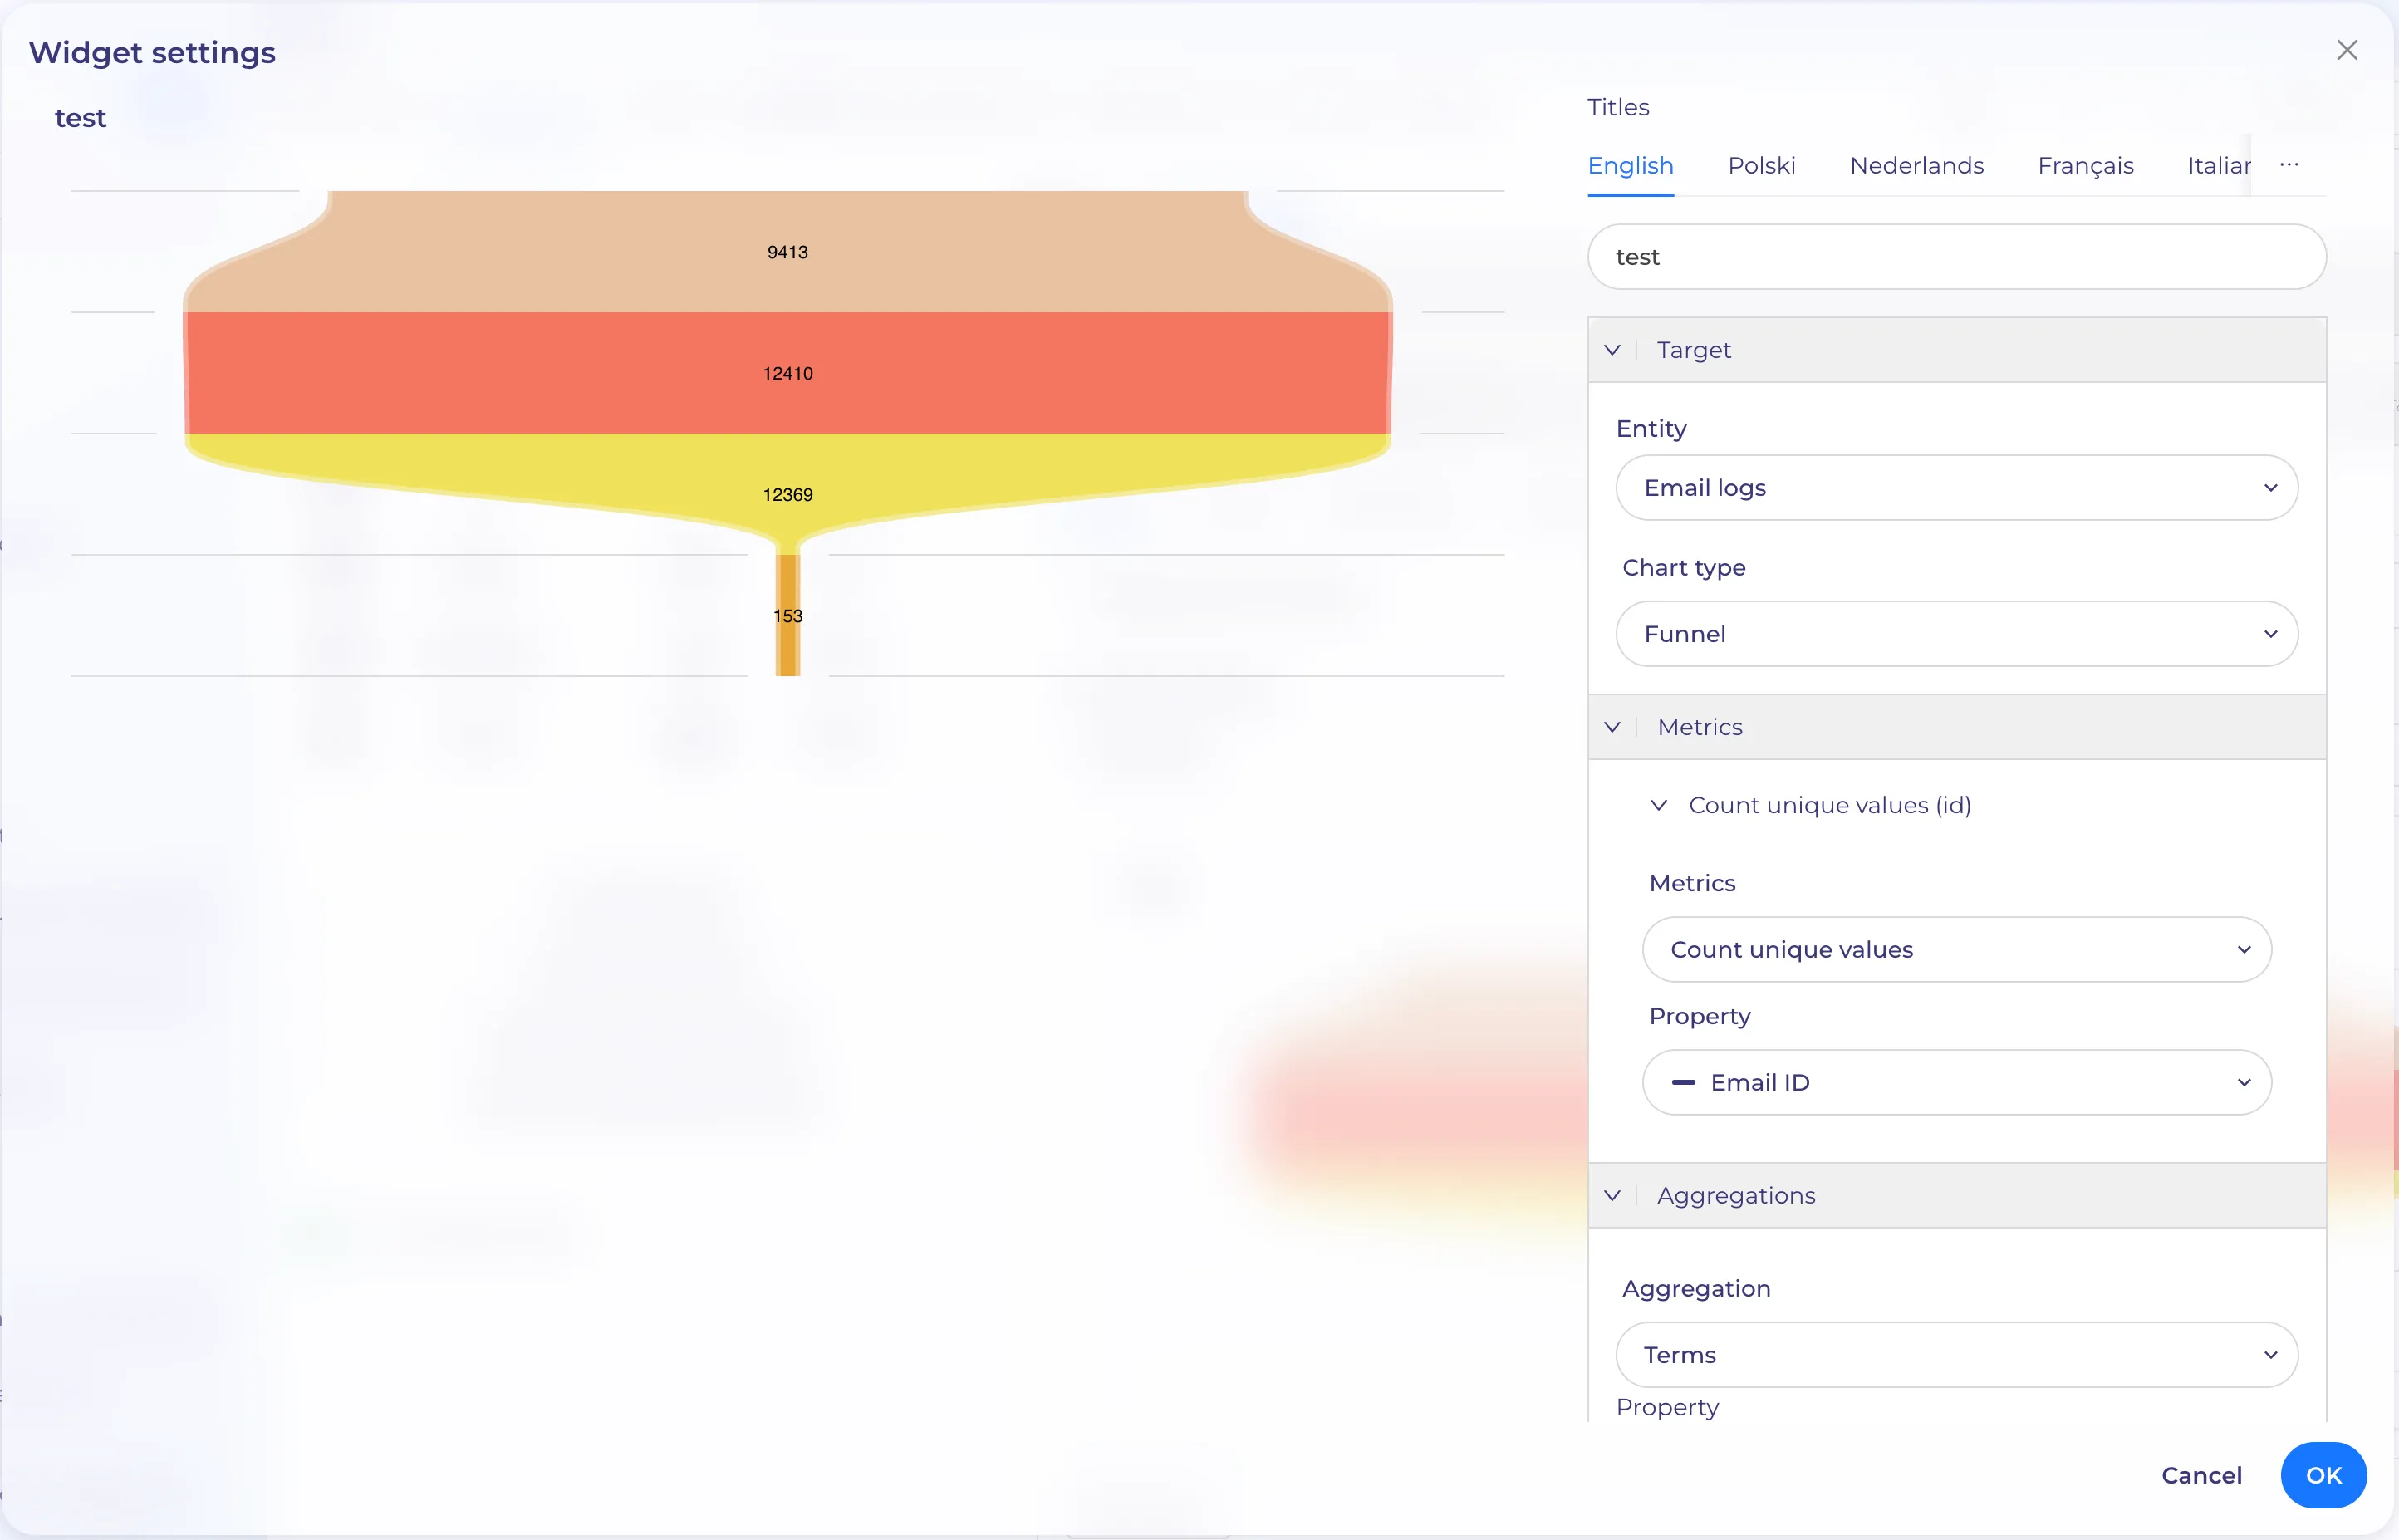Open the Email ID property dropdown
This screenshot has height=1540, width=2399.
1956,1083
